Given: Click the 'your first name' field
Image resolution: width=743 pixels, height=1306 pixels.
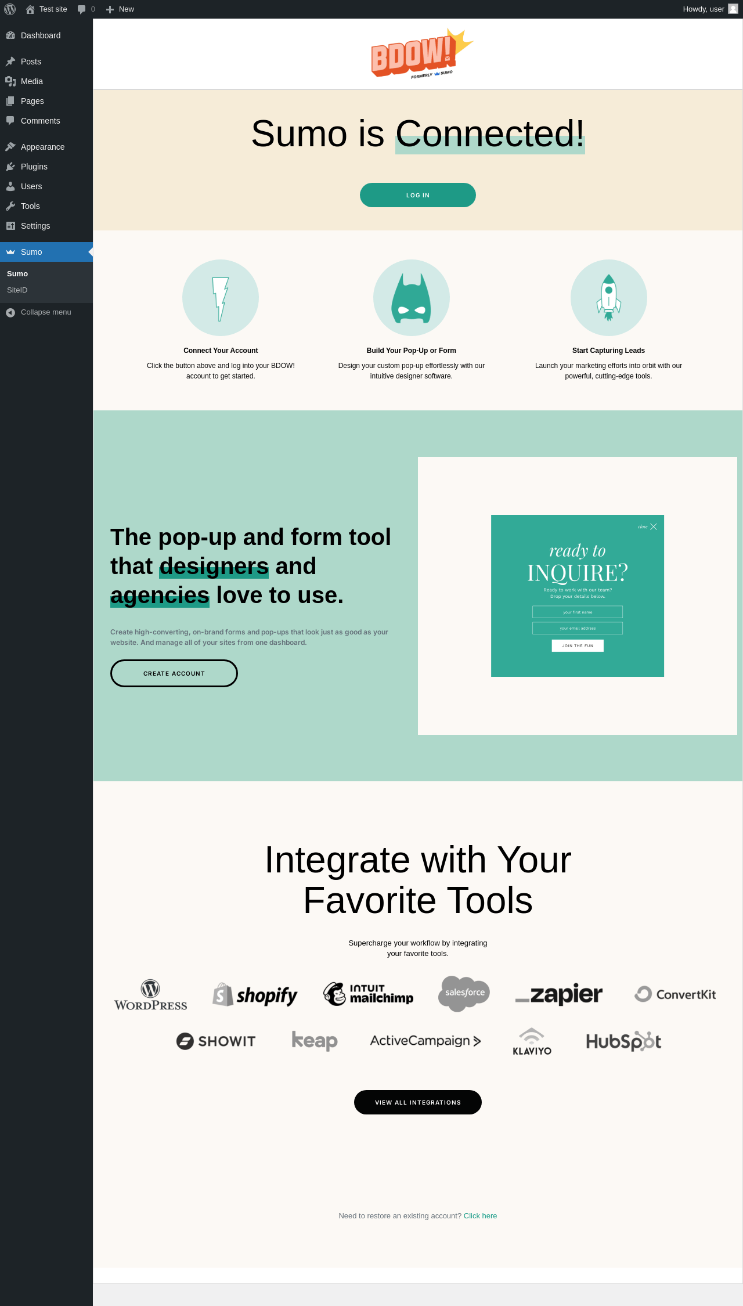Looking at the screenshot, I should click(x=578, y=612).
